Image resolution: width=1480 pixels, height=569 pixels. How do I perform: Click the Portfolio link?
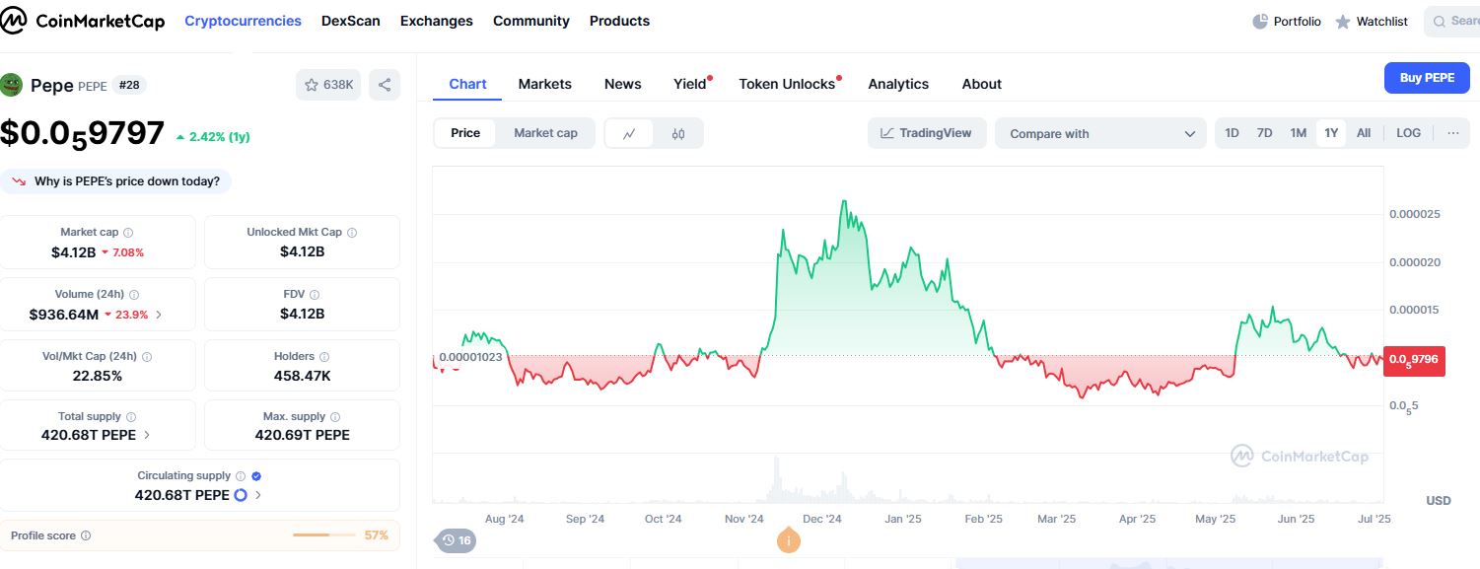(1297, 21)
